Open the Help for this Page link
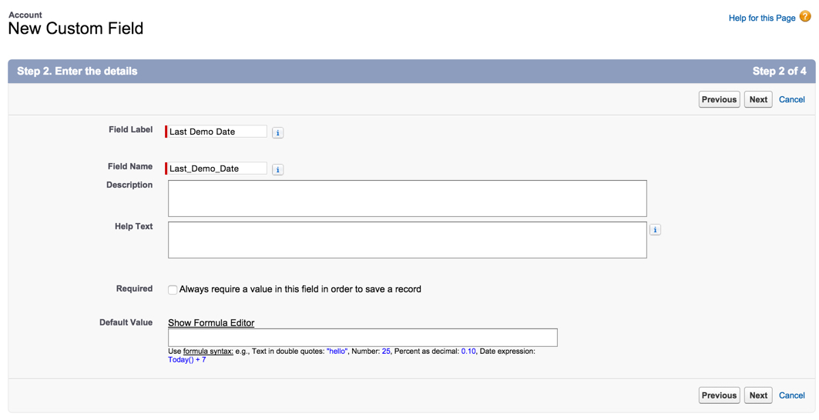The width and height of the screenshot is (819, 420). coord(761,18)
